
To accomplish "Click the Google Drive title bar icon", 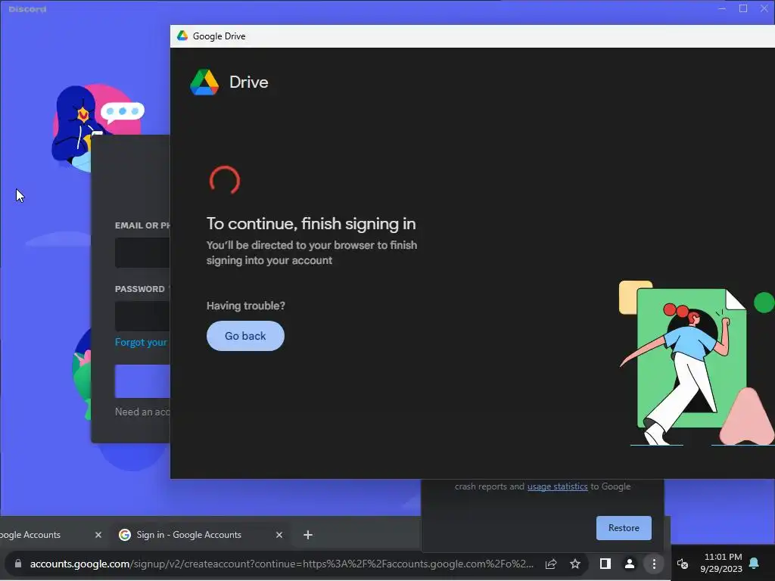I will tap(182, 36).
